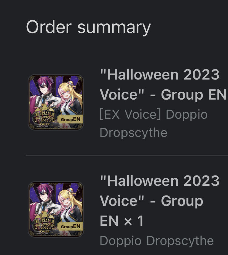Click "[EX Voice] Doppio Dropscythe" variant text

coord(154,124)
